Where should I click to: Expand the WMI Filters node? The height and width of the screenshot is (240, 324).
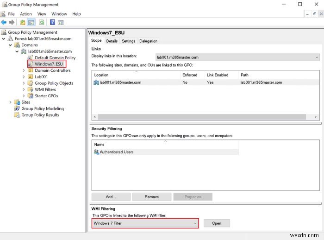pos(24,89)
